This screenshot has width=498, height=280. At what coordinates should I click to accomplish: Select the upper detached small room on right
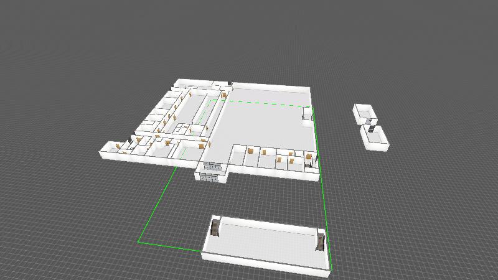click(364, 113)
